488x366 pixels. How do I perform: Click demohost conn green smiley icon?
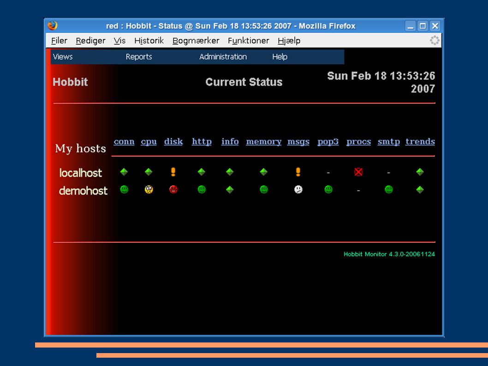point(124,189)
